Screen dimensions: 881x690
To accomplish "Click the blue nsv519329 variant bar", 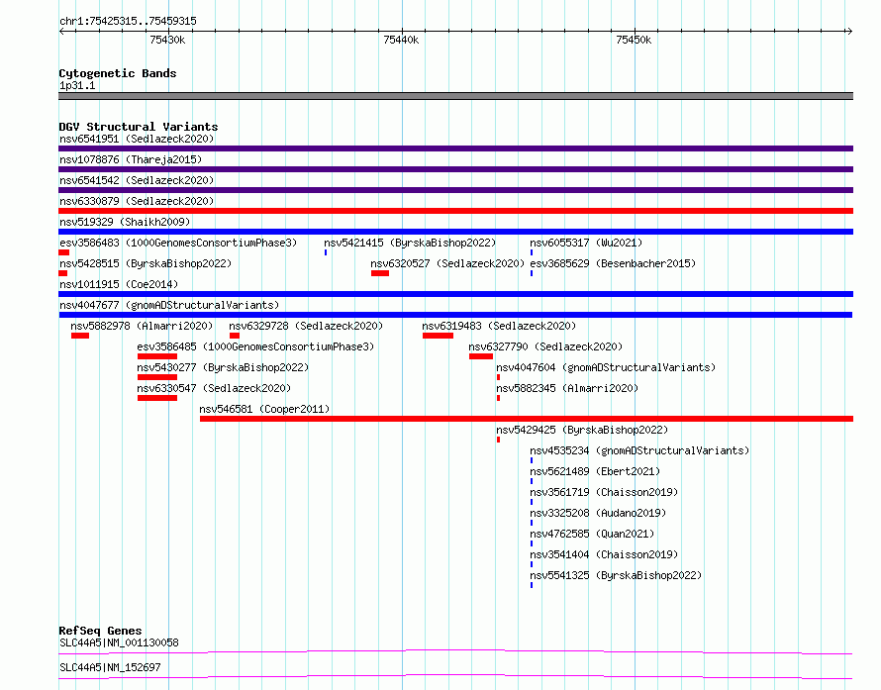I will click(x=455, y=232).
